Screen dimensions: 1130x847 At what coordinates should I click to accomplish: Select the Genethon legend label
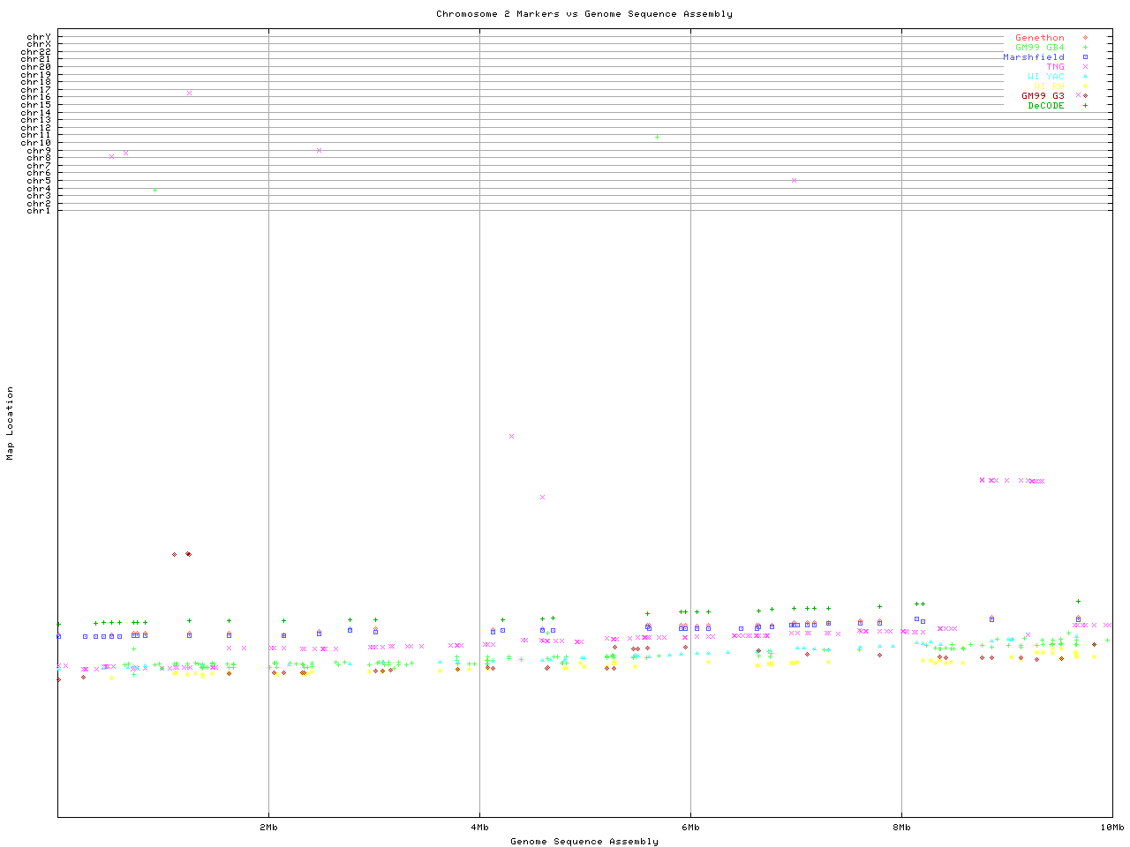click(1039, 38)
